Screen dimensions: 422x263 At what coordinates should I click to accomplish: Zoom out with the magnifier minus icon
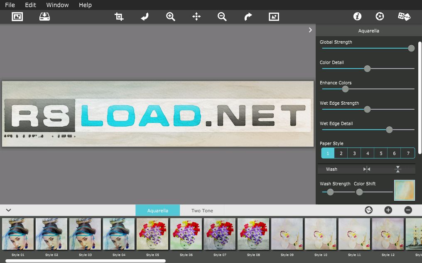coord(222,17)
